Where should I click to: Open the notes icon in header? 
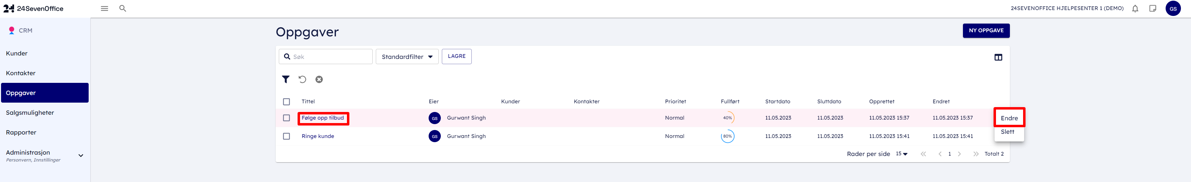coord(1153,9)
